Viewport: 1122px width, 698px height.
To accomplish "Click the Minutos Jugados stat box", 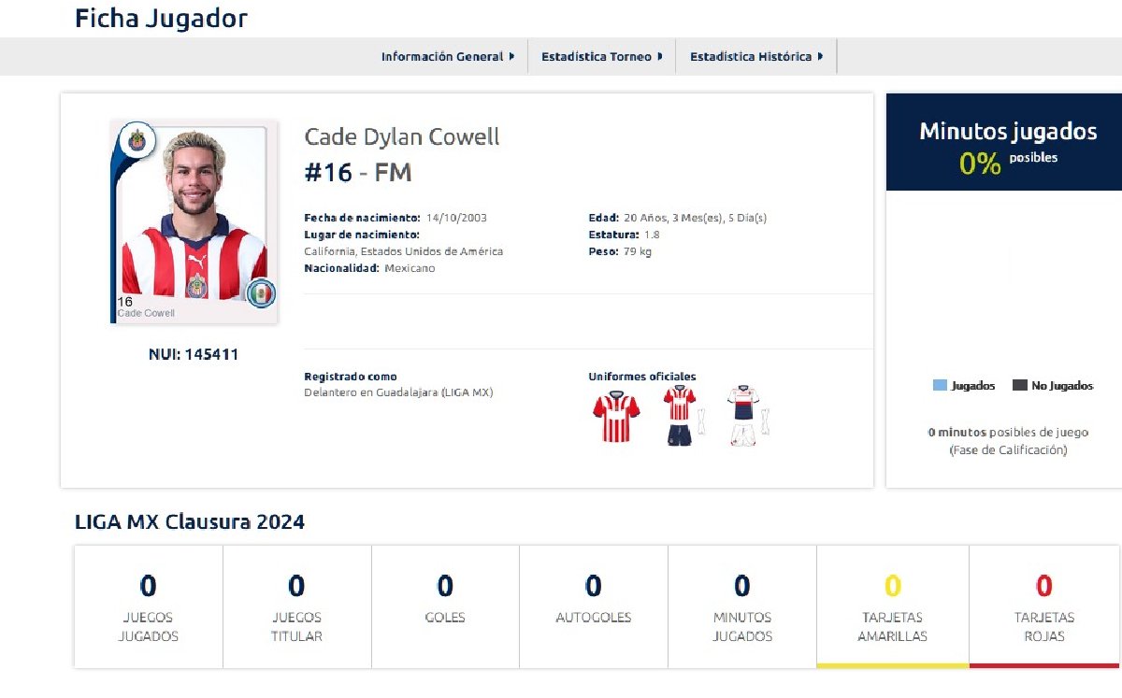I will (x=741, y=606).
